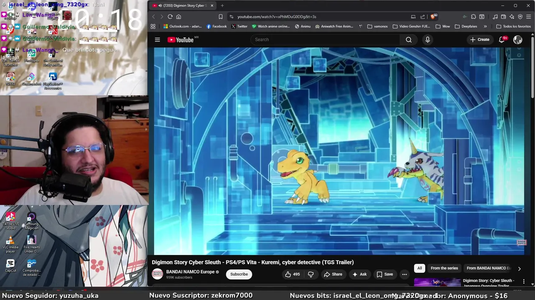Click the Digimon video player area
The image size is (535, 300).
pyautogui.click(x=339, y=151)
